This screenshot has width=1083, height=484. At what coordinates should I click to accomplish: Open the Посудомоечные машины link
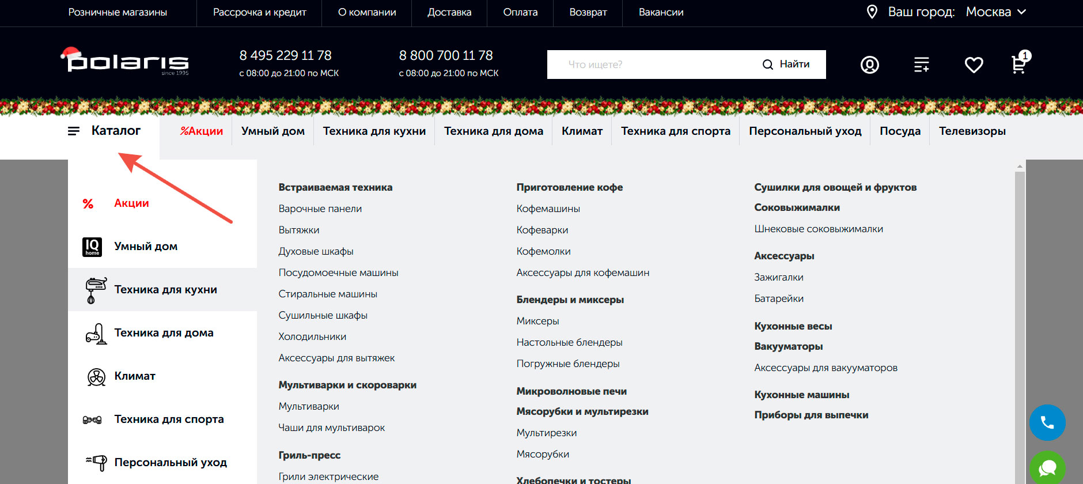click(339, 273)
